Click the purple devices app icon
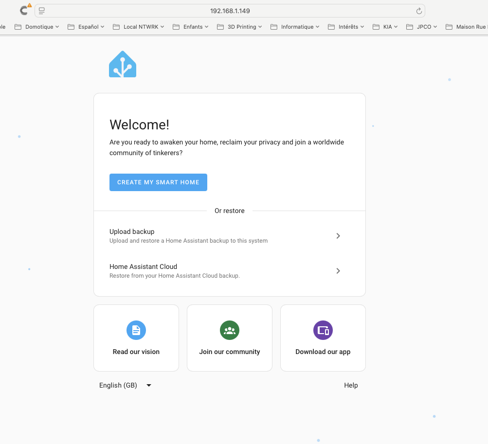This screenshot has width=488, height=444. pyautogui.click(x=323, y=331)
